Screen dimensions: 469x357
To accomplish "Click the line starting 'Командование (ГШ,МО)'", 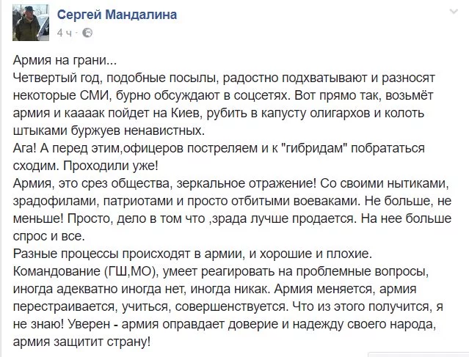I will 221,271.
